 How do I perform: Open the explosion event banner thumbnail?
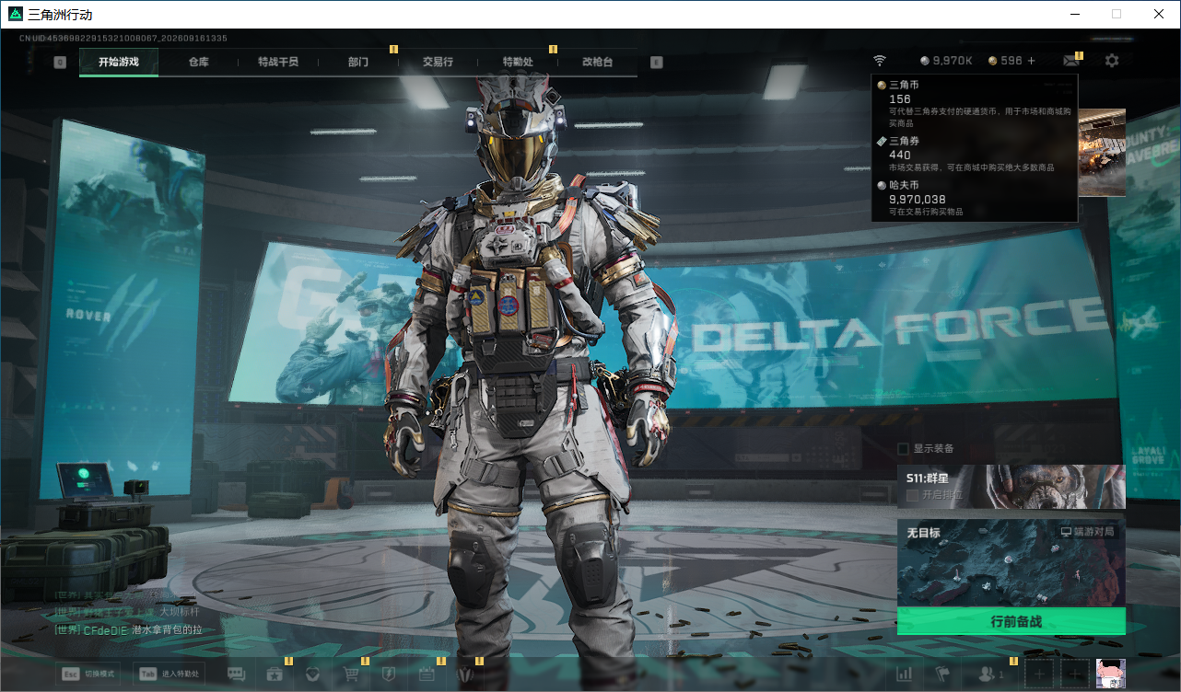click(x=1102, y=152)
